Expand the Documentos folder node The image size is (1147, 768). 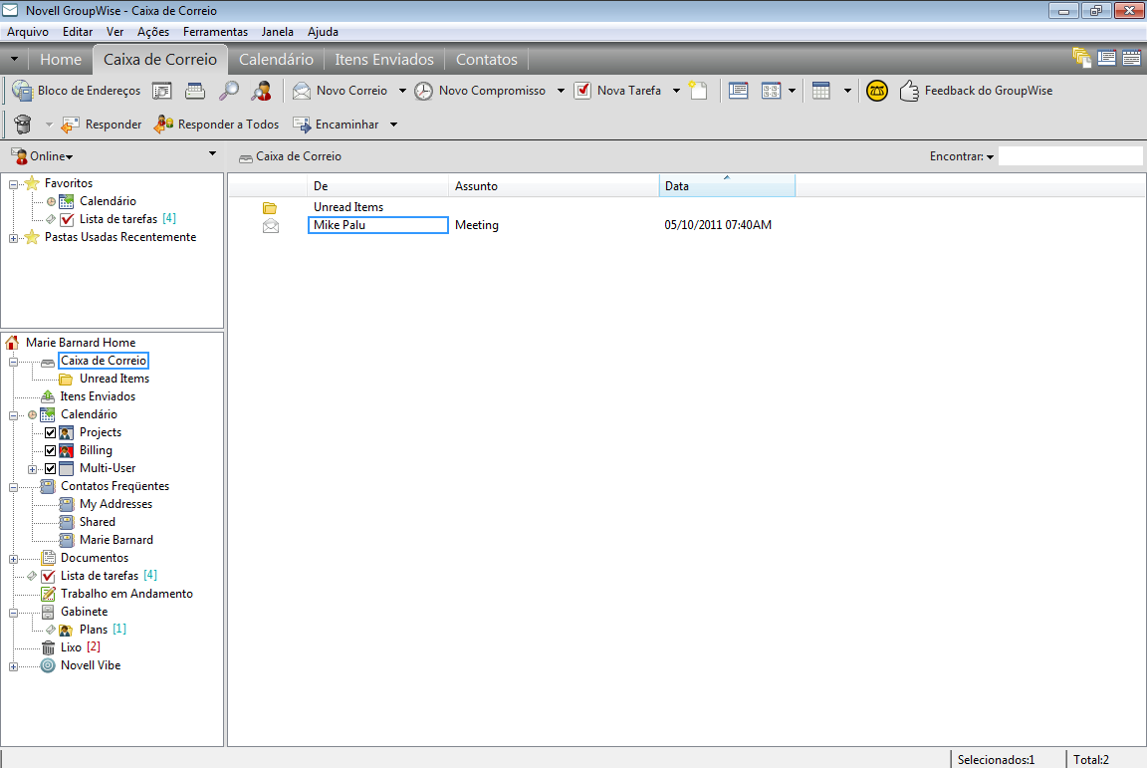pyautogui.click(x=13, y=559)
